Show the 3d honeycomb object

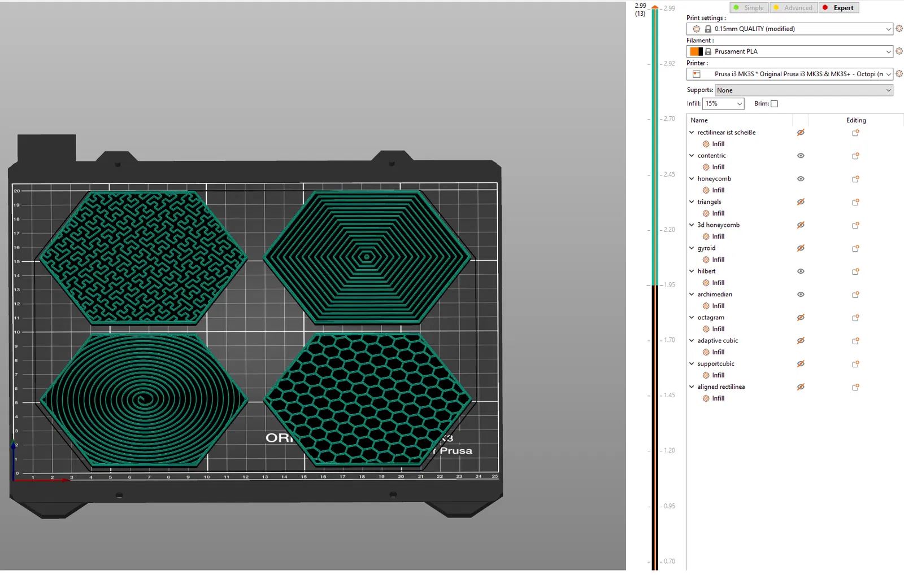click(x=801, y=225)
